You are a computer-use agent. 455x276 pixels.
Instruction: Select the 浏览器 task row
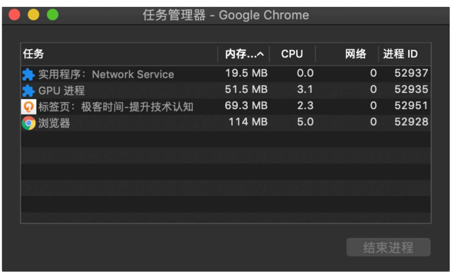pyautogui.click(x=226, y=123)
